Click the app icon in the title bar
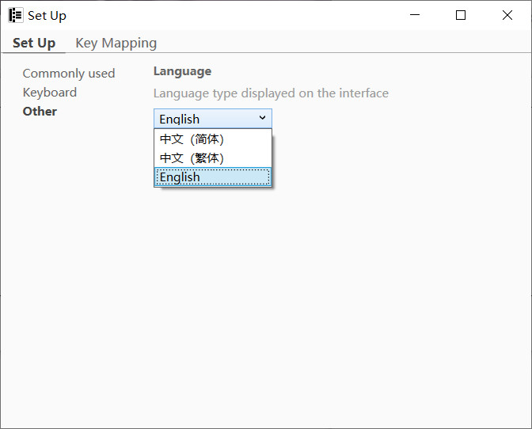The height and width of the screenshot is (429, 532). [x=15, y=15]
